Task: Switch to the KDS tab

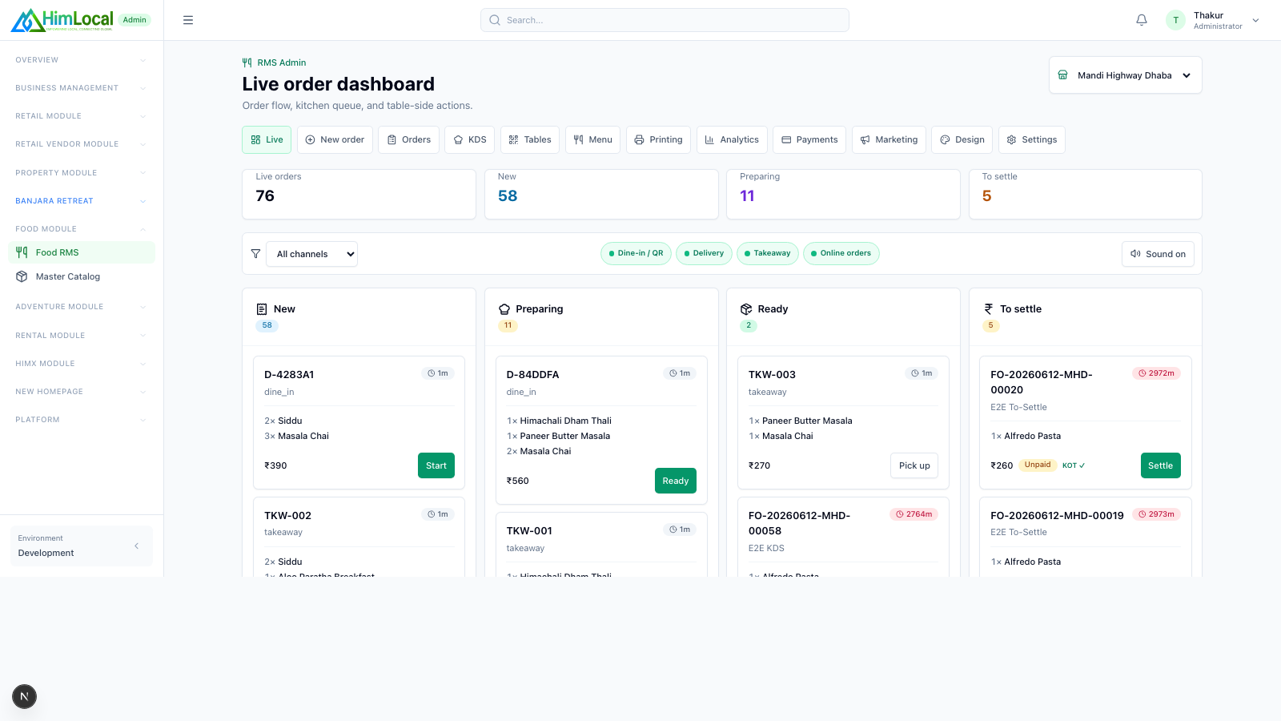Action: point(470,139)
